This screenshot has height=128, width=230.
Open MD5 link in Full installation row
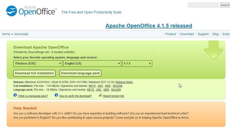pos(108,86)
